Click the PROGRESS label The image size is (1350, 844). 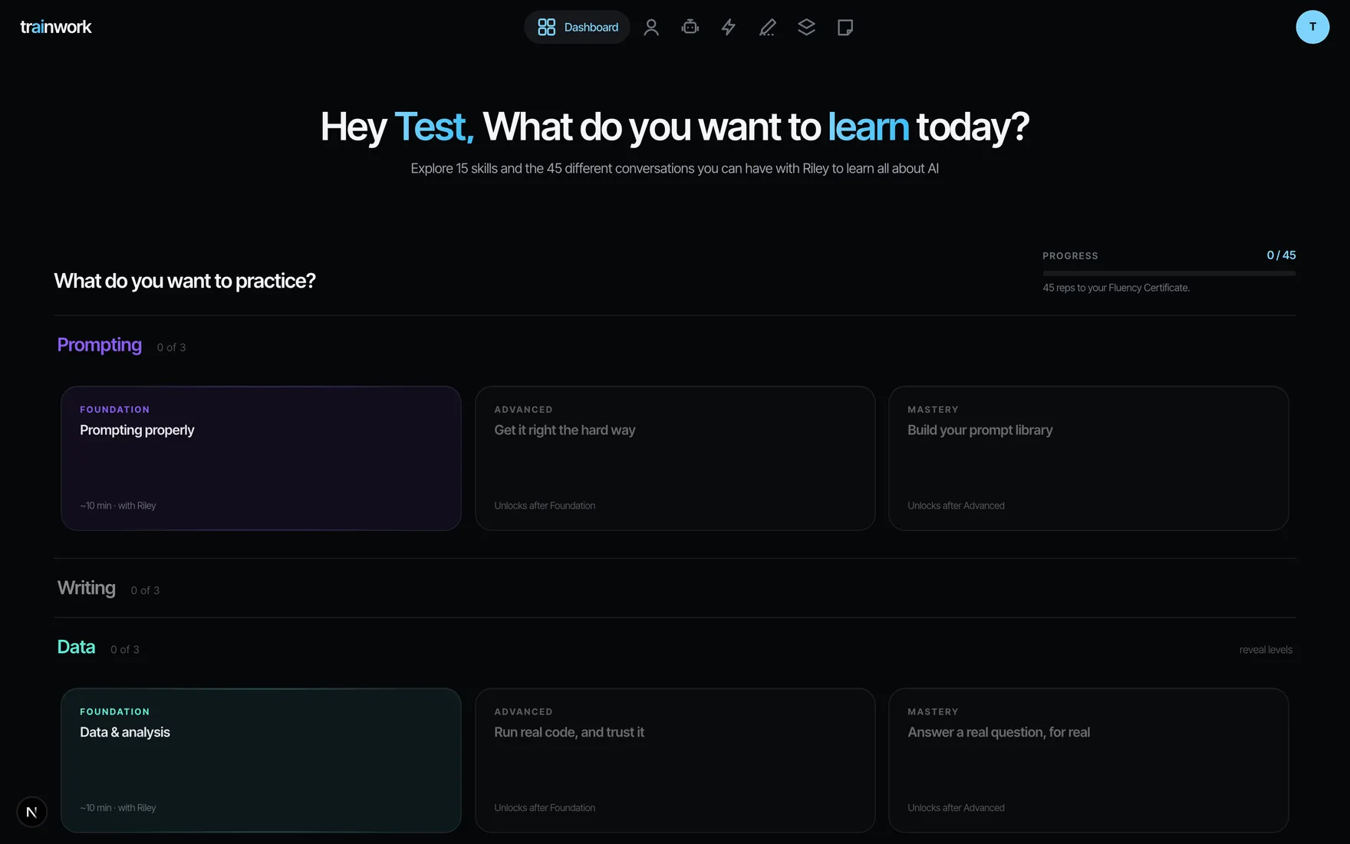[x=1070, y=256]
